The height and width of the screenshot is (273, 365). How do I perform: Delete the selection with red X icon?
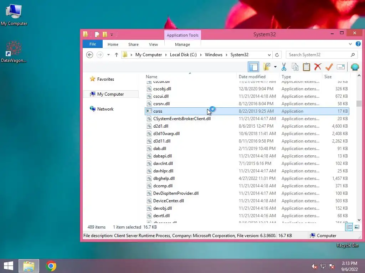[x=318, y=67]
